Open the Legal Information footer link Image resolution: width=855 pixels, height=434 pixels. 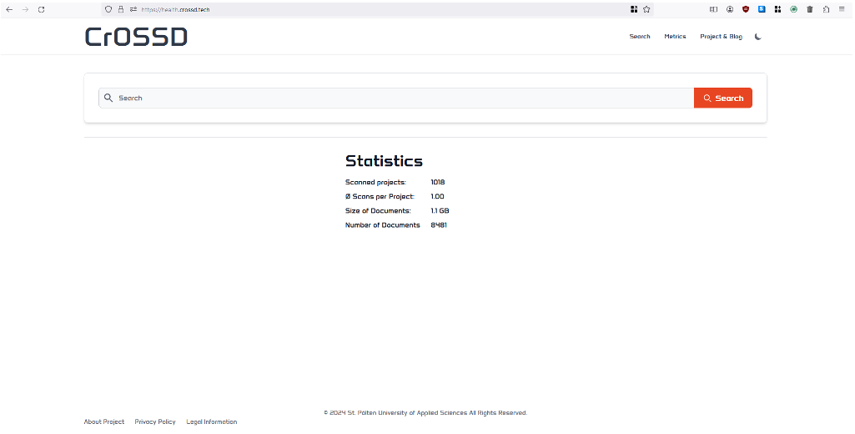coord(212,422)
